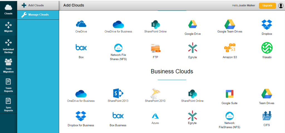Choose the Box cloud icon
This screenshot has height=133, width=285.
click(81, 47)
